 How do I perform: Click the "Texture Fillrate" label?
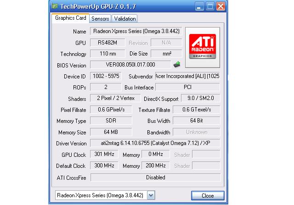point(154,110)
